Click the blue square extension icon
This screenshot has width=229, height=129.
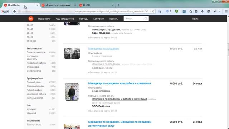(x=184, y=11)
